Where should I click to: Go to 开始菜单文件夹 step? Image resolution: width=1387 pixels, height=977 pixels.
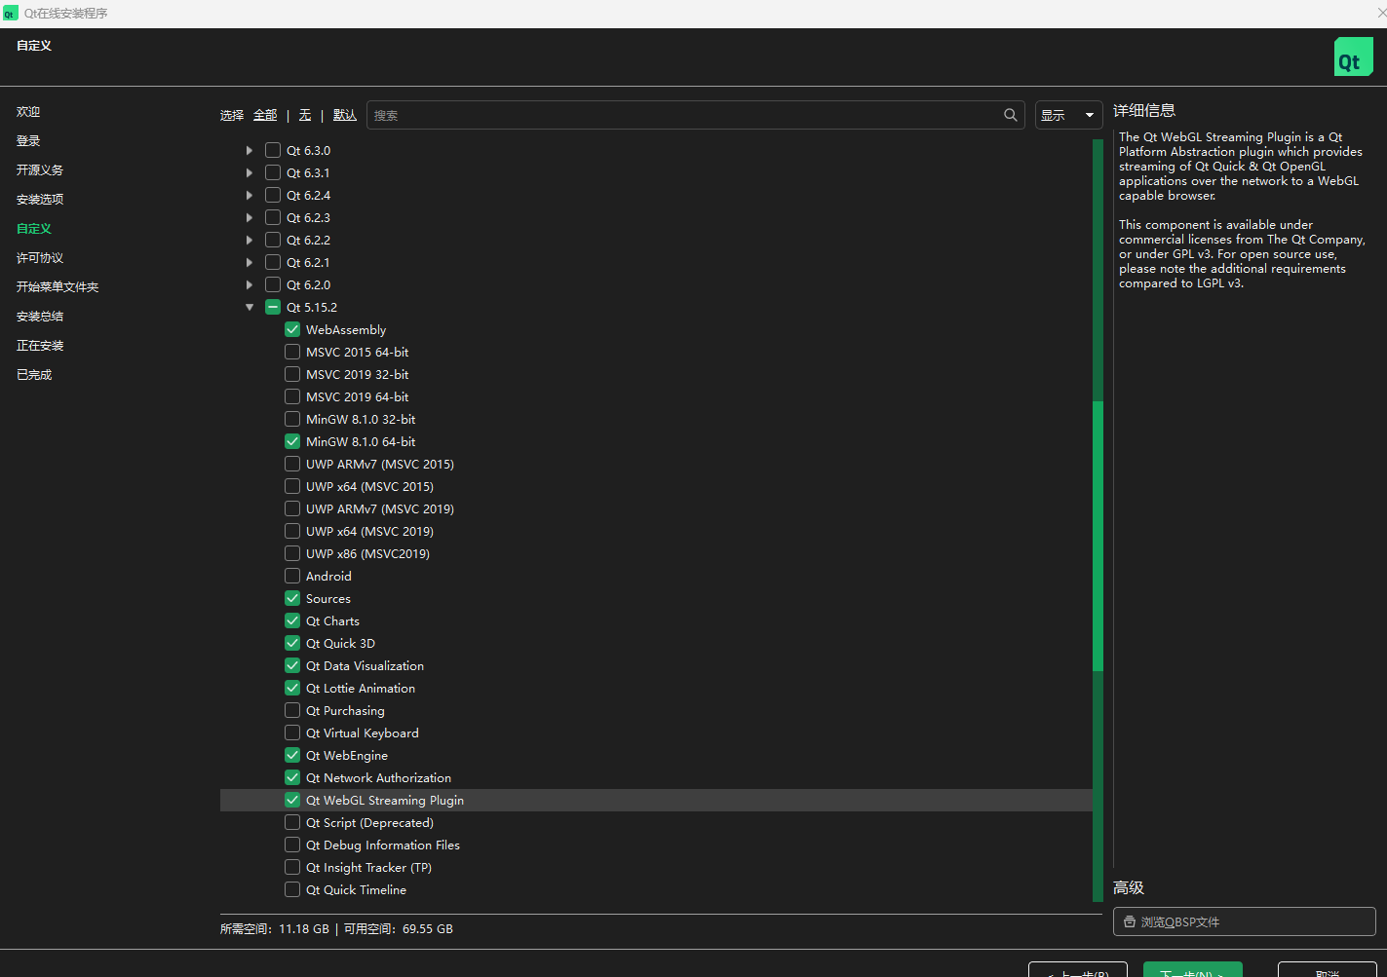(x=58, y=287)
